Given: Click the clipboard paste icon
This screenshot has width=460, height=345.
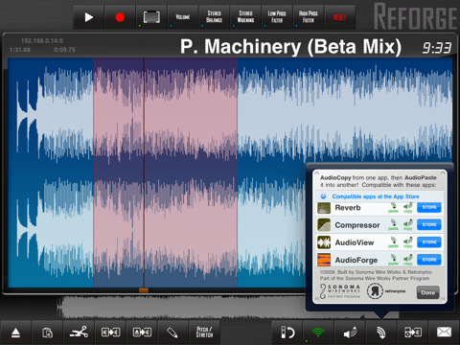Looking at the screenshot, I should pos(47,333).
